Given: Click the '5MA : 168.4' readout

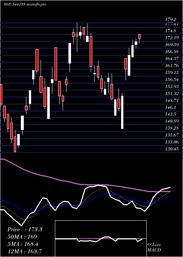Looking at the screenshot, I should coord(23,244).
